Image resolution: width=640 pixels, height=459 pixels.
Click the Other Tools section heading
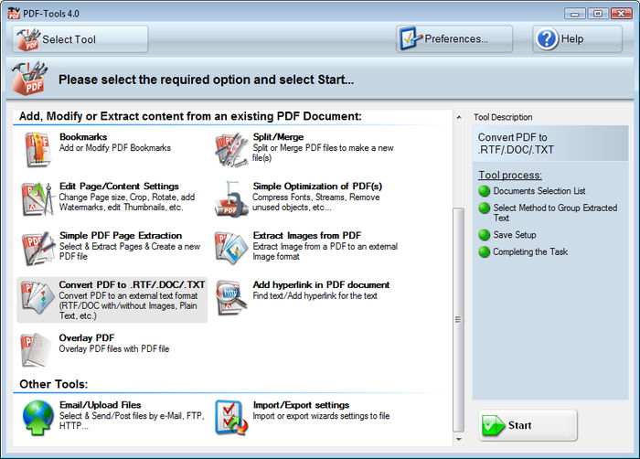tap(53, 384)
